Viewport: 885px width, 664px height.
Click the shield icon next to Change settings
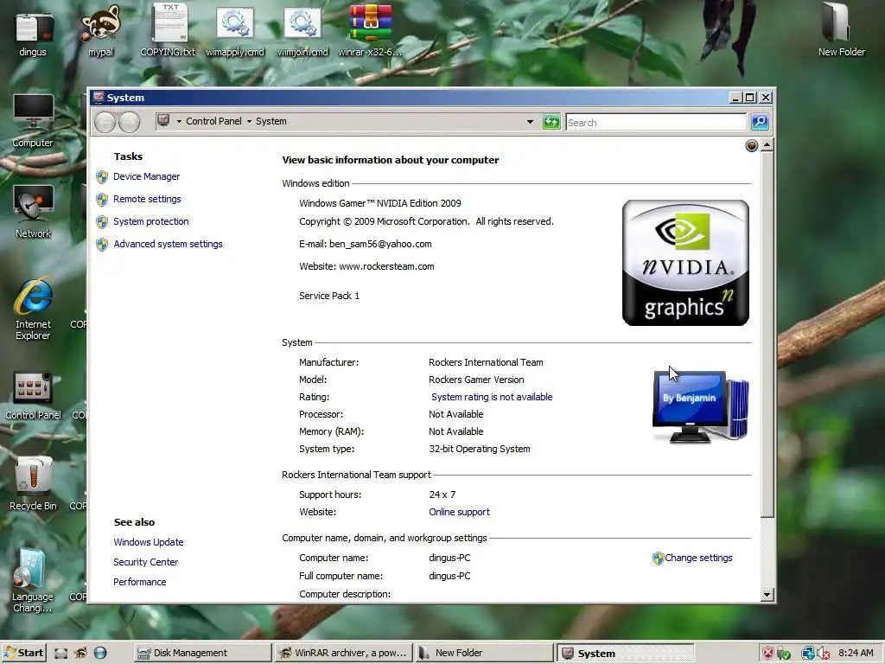(x=658, y=559)
